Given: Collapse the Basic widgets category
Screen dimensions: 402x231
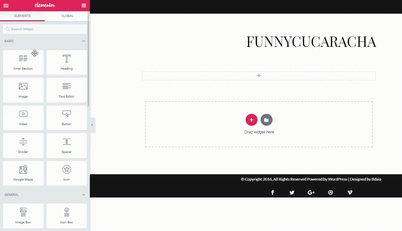Looking at the screenshot, I should click(84, 41).
